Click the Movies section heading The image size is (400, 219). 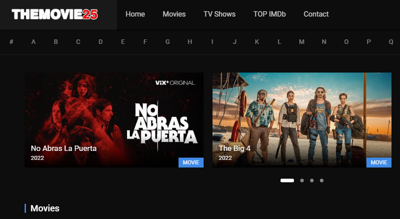coord(45,208)
